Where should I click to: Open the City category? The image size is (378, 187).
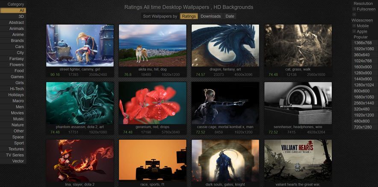tap(13, 52)
